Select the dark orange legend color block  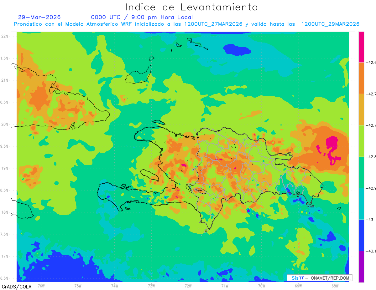coord(361,78)
